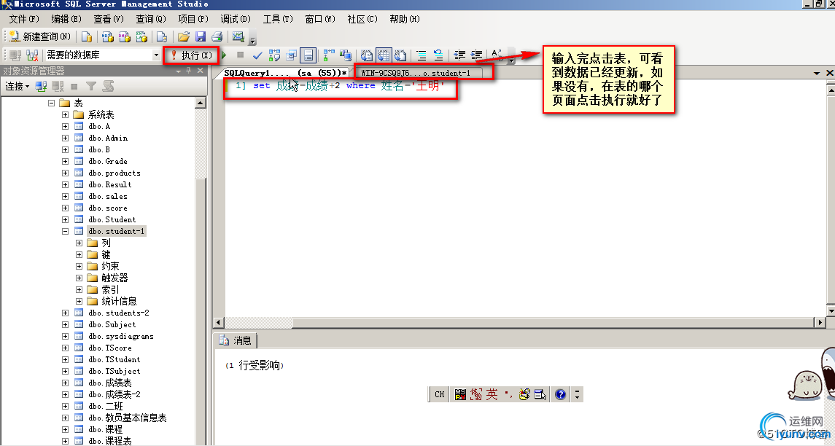Click the Include Actual Execution Plan icon
The height and width of the screenshot is (446, 835).
click(x=329, y=55)
